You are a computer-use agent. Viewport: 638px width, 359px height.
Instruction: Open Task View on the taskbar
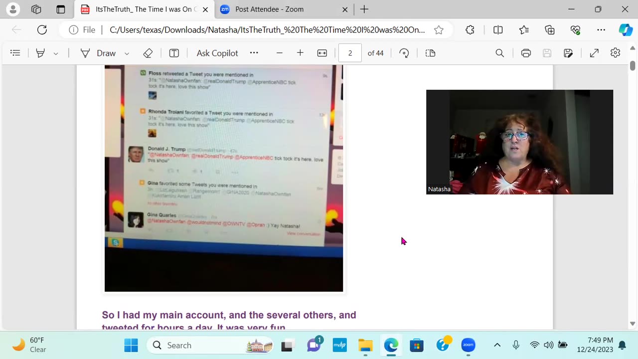(288, 345)
